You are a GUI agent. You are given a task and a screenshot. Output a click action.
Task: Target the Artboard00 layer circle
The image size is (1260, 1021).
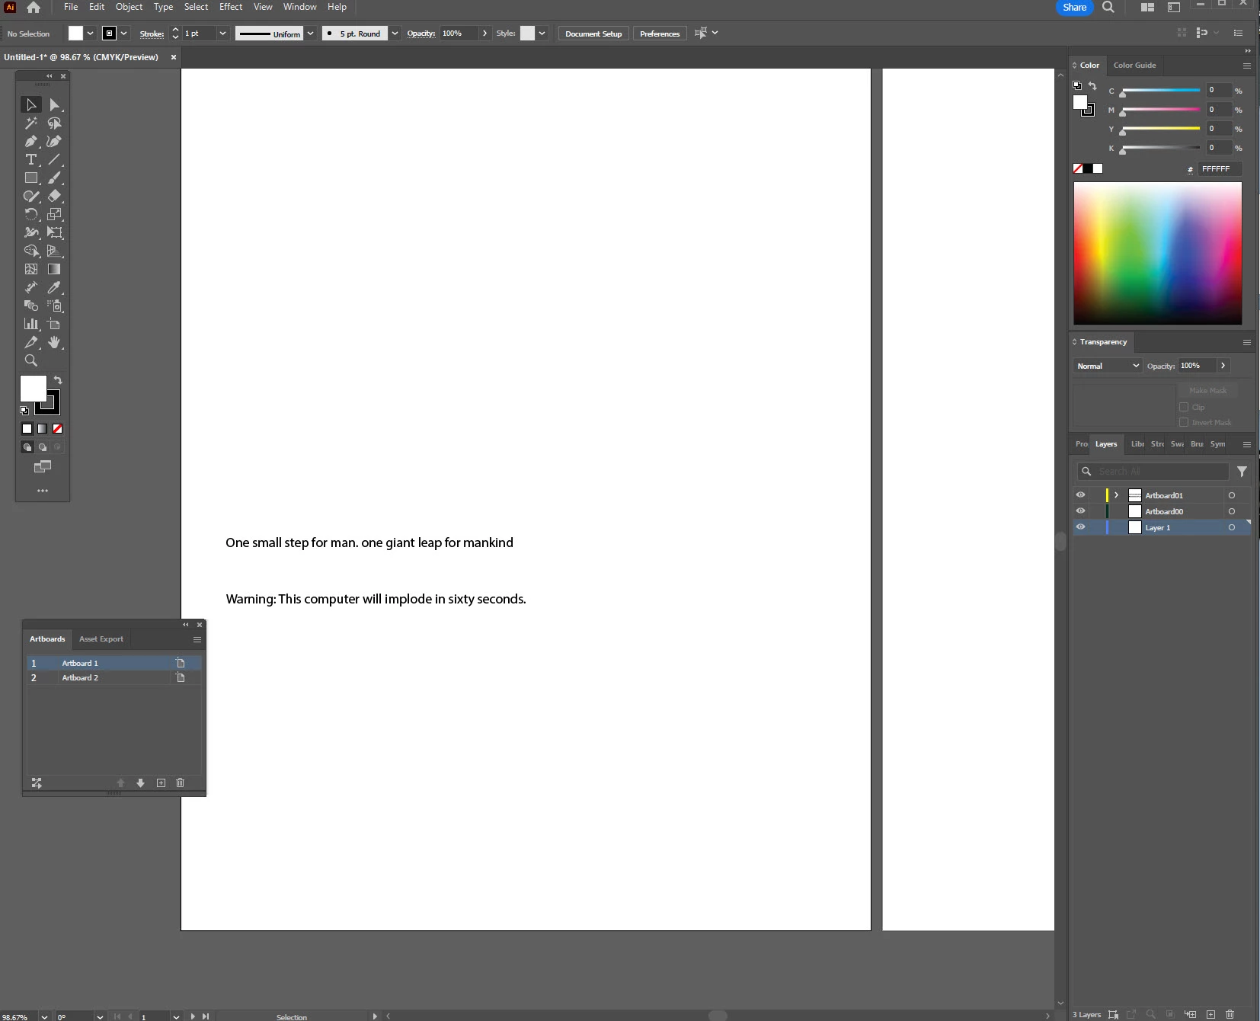pos(1232,511)
